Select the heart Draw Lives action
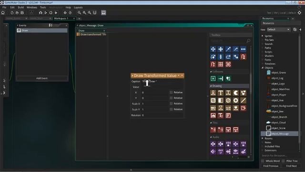The image size is (305, 172). coord(235,108)
